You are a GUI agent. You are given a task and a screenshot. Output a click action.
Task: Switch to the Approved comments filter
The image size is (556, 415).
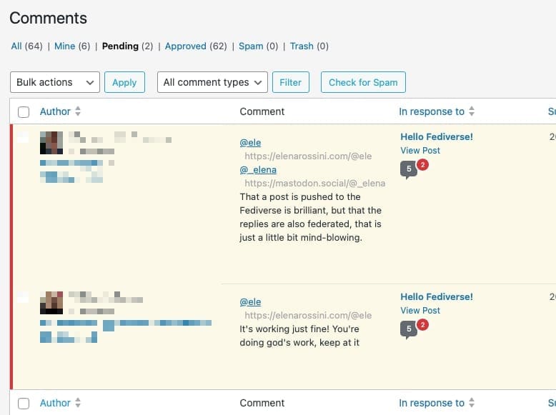point(185,46)
